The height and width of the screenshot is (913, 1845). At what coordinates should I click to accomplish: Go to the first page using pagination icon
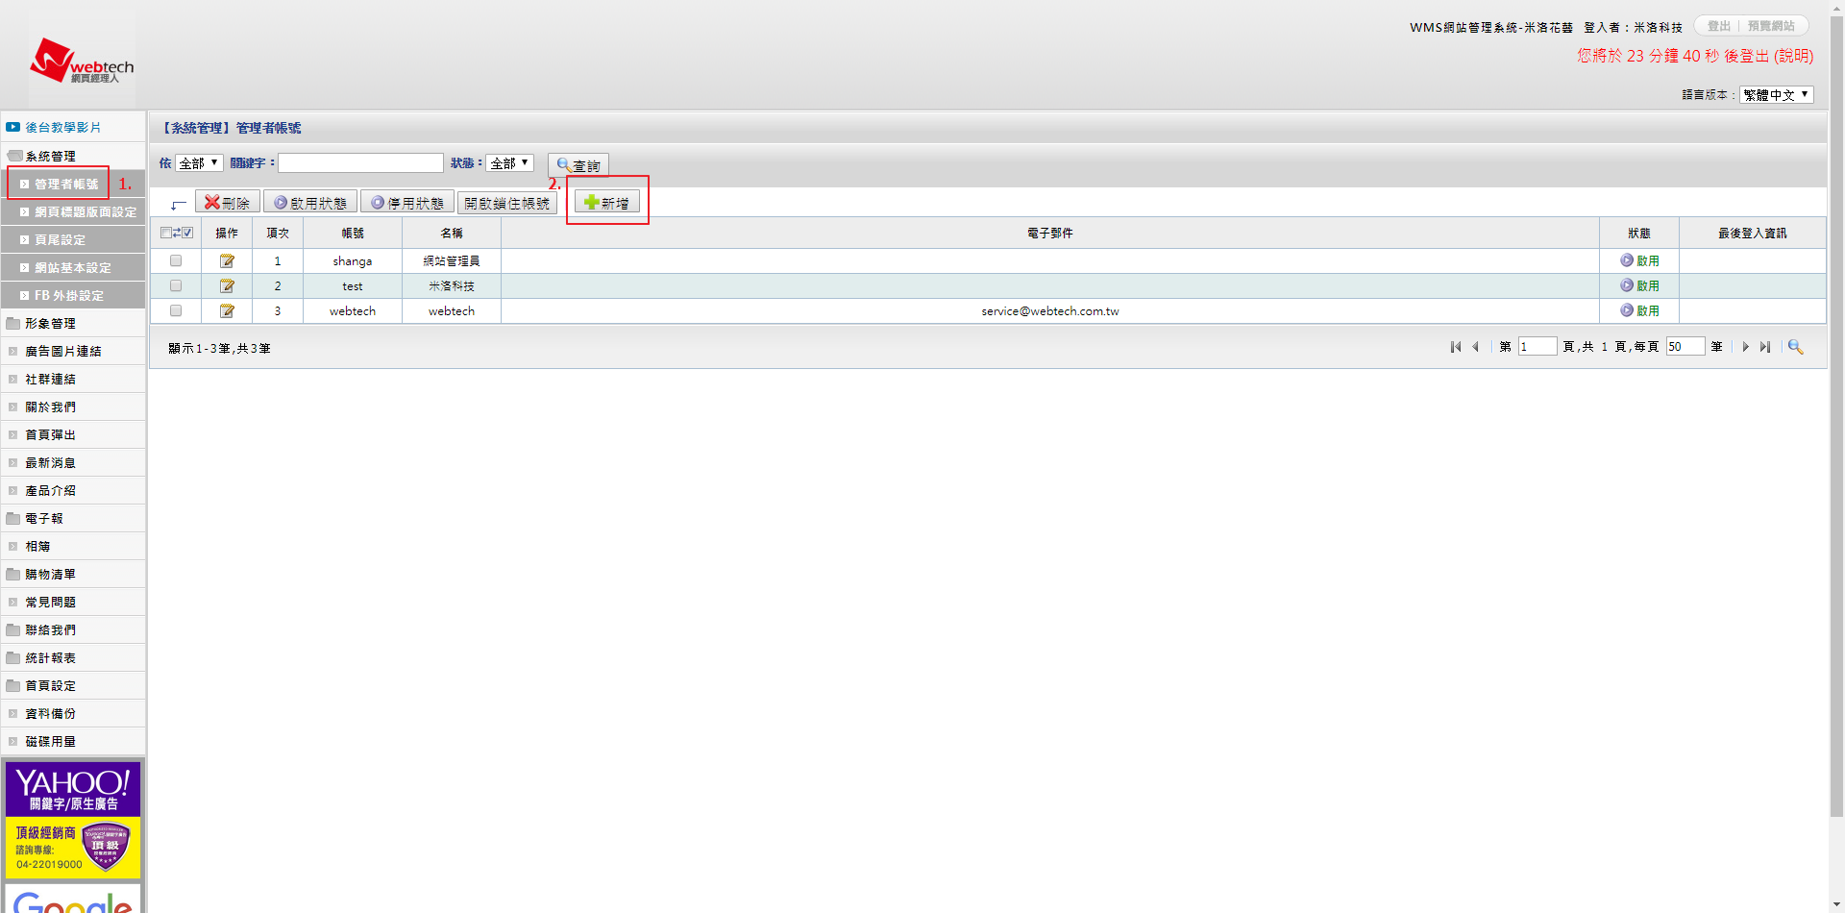tap(1456, 347)
